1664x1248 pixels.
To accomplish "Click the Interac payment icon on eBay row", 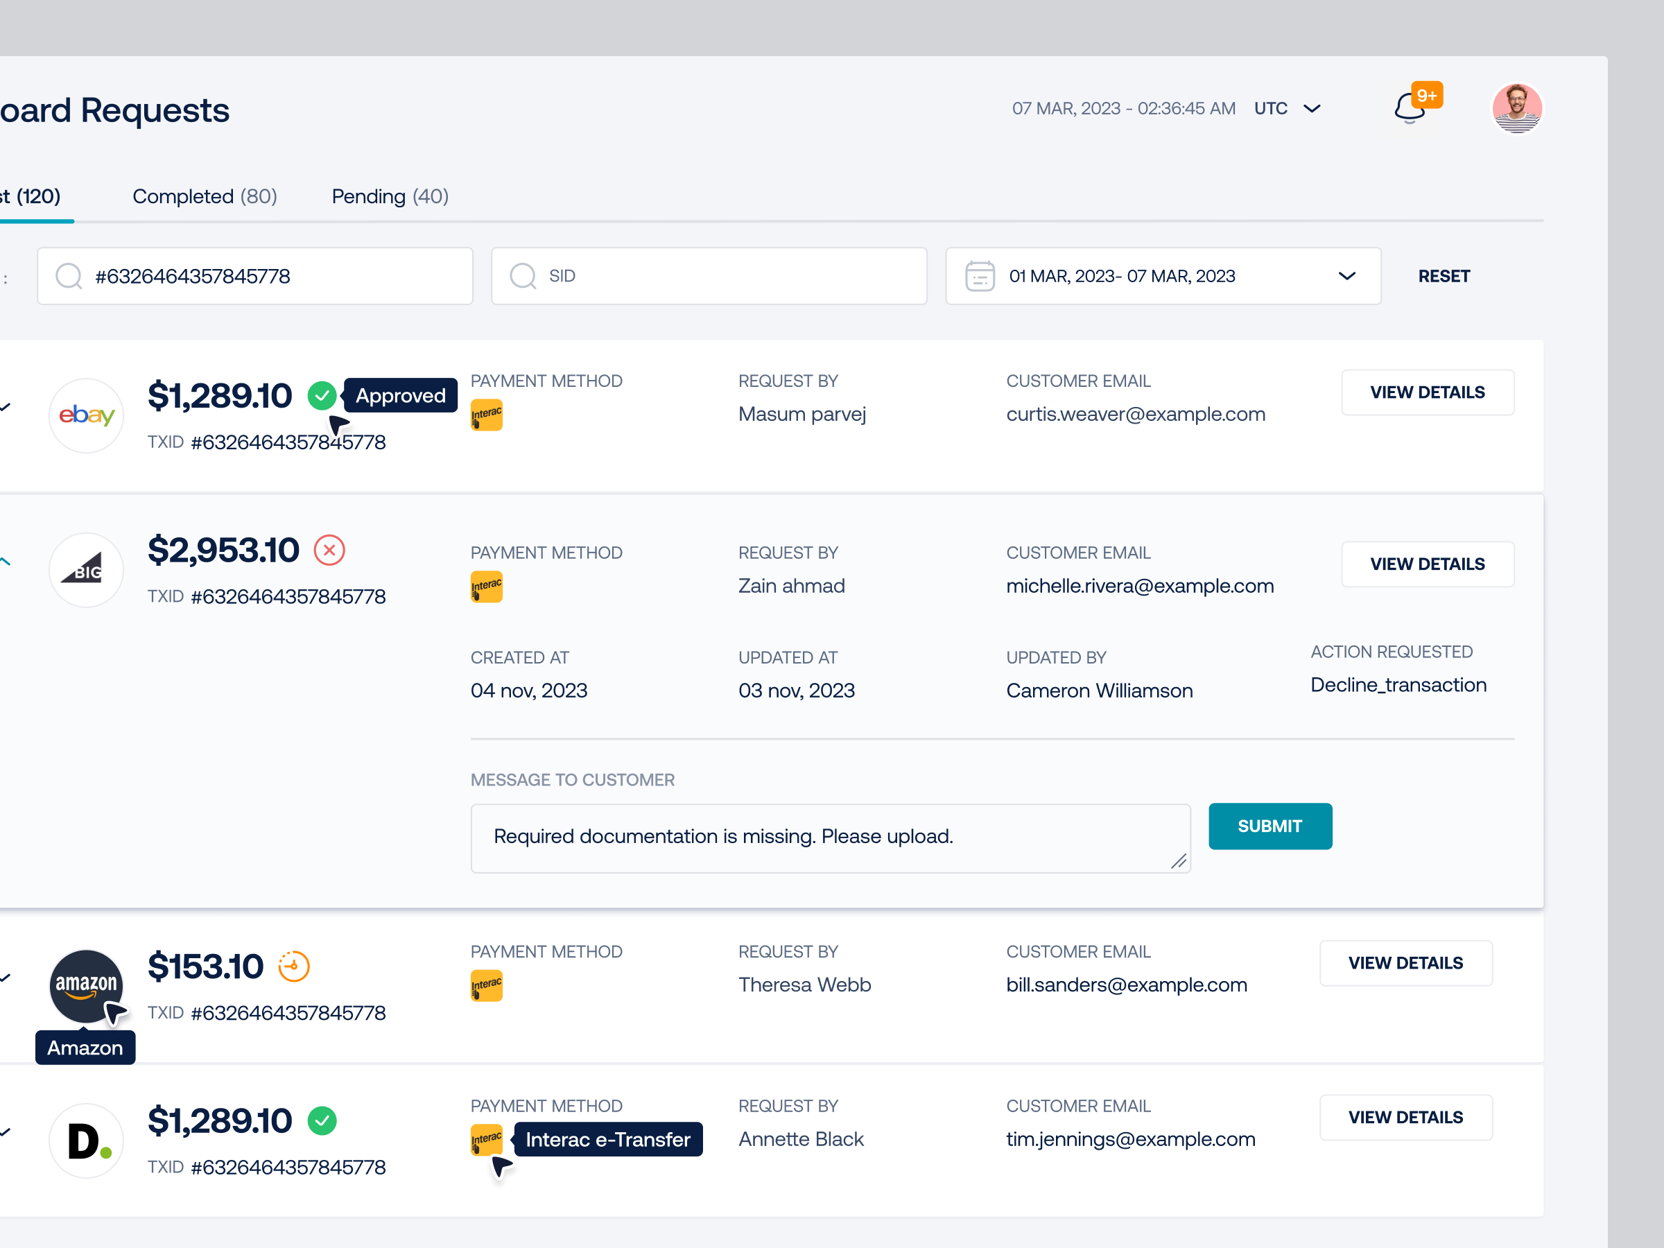I will [x=486, y=415].
